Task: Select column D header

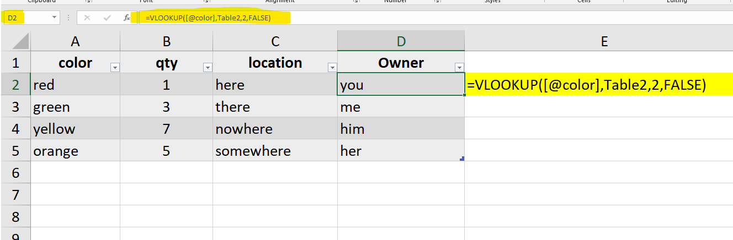Action: pos(401,41)
